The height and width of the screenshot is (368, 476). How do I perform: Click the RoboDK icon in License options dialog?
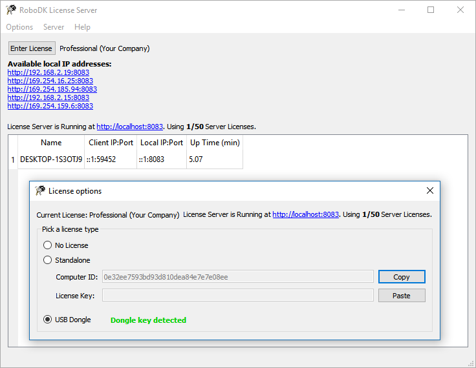pyautogui.click(x=41, y=191)
